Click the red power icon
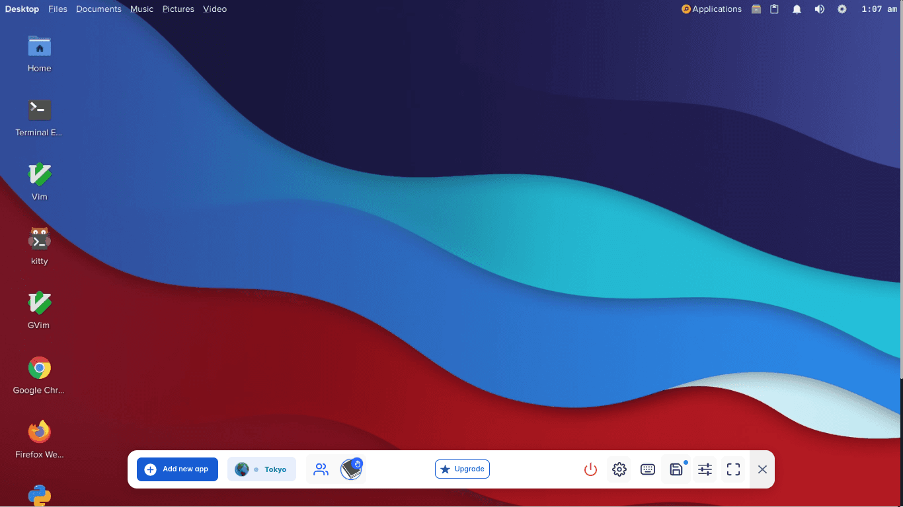 [590, 469]
